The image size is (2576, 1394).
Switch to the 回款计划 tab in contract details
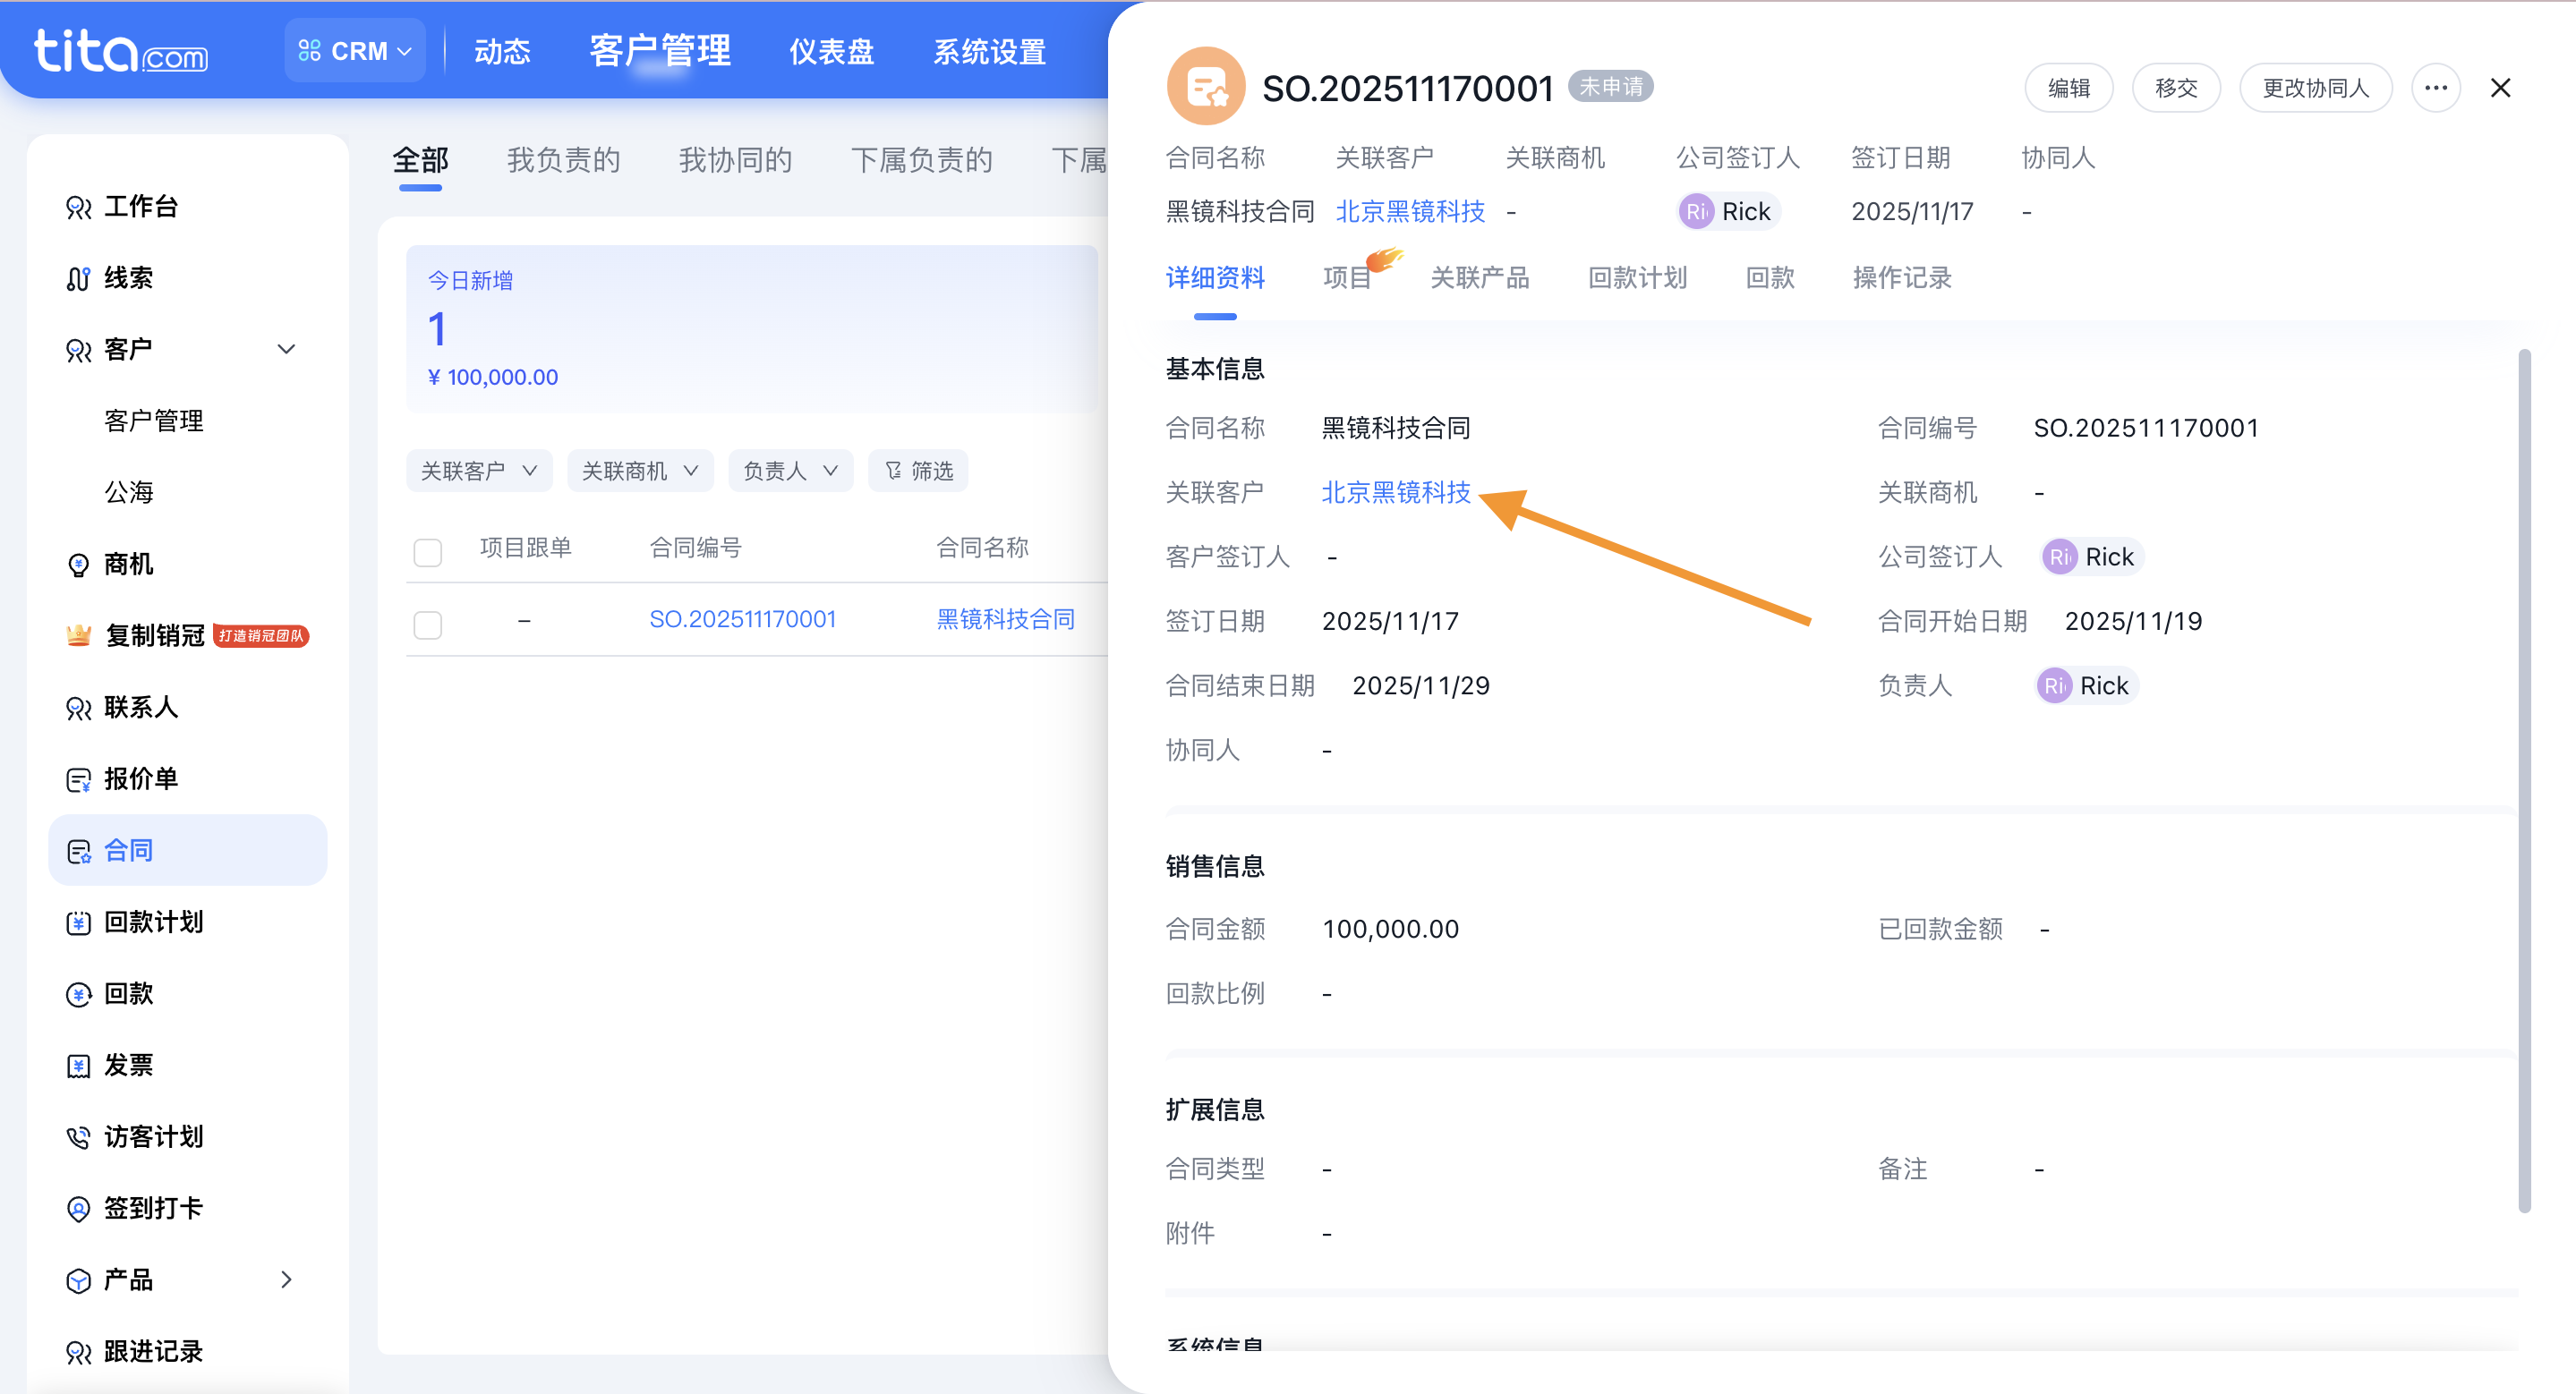click(1635, 277)
